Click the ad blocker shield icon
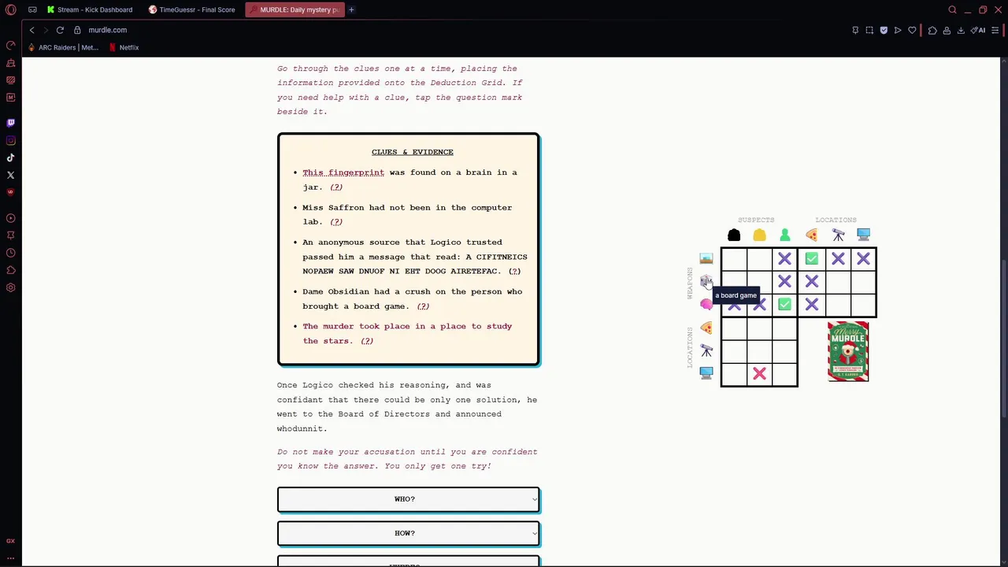The width and height of the screenshot is (1008, 567). point(884,30)
